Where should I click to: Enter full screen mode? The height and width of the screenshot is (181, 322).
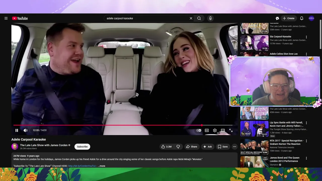click(x=231, y=130)
